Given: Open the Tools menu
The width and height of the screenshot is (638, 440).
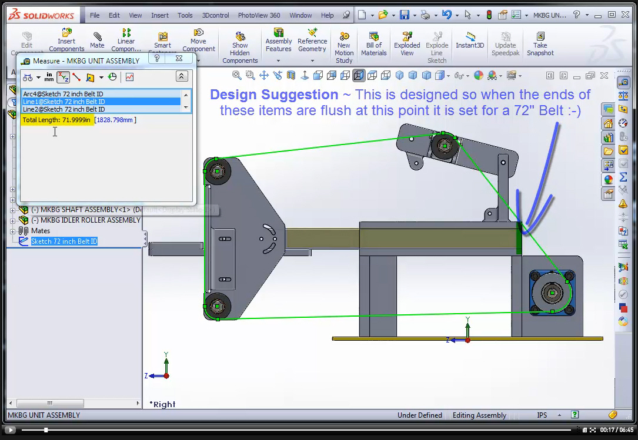Looking at the screenshot, I should (185, 15).
